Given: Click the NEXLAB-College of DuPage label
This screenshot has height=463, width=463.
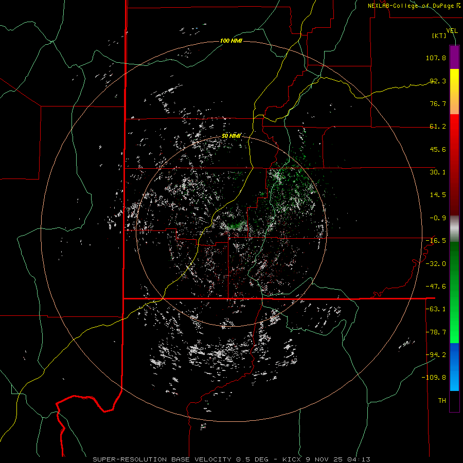Looking at the screenshot, I should click(414, 6).
